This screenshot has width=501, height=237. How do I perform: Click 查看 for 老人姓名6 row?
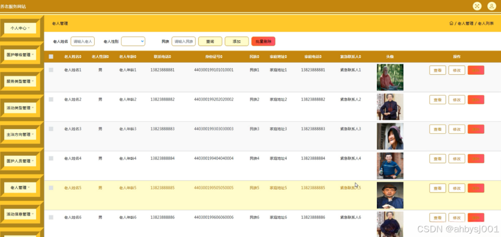point(438,218)
